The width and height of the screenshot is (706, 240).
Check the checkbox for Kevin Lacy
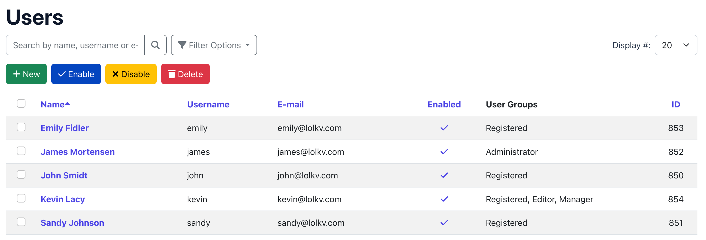tap(21, 198)
